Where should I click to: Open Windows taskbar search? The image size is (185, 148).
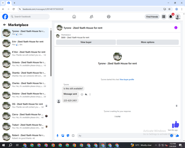pyautogui.click(x=10, y=145)
